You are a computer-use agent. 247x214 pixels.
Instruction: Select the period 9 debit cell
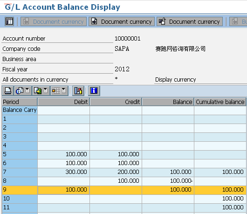tap(64, 190)
